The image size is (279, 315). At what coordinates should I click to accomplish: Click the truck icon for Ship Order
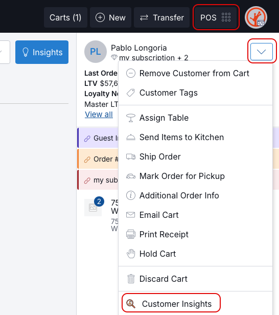(x=131, y=156)
